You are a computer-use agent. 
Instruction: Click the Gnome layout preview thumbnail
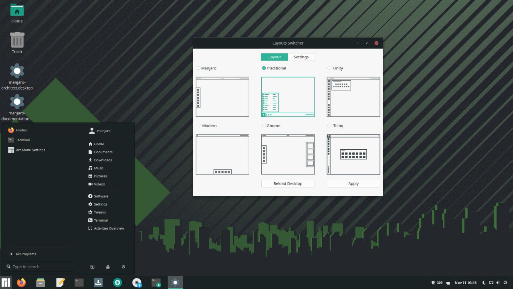288,155
